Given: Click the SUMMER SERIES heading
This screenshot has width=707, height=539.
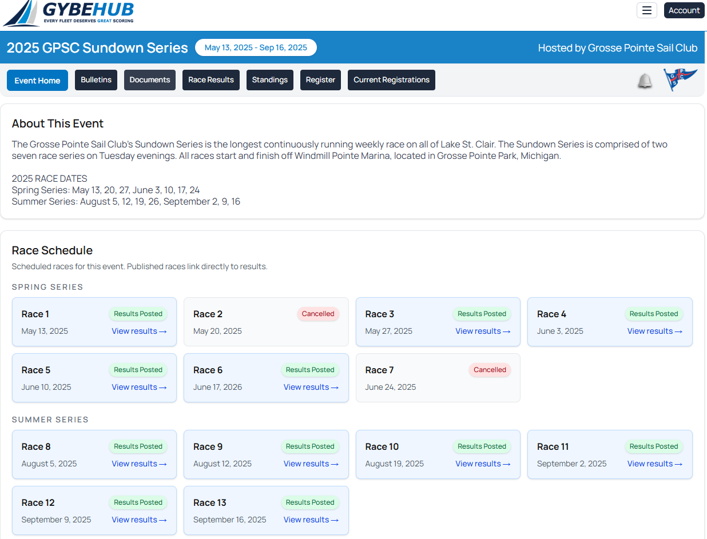Looking at the screenshot, I should [50, 420].
